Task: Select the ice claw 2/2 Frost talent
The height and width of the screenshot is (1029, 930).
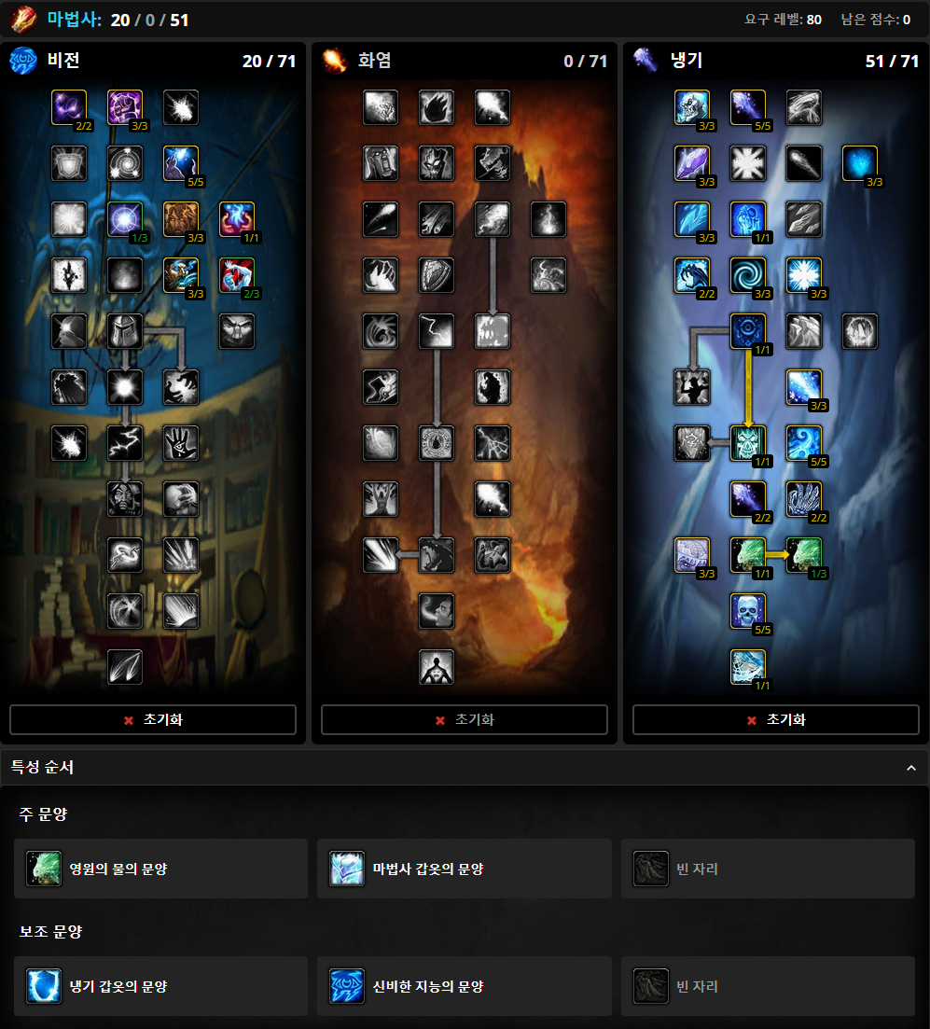Action: click(804, 499)
